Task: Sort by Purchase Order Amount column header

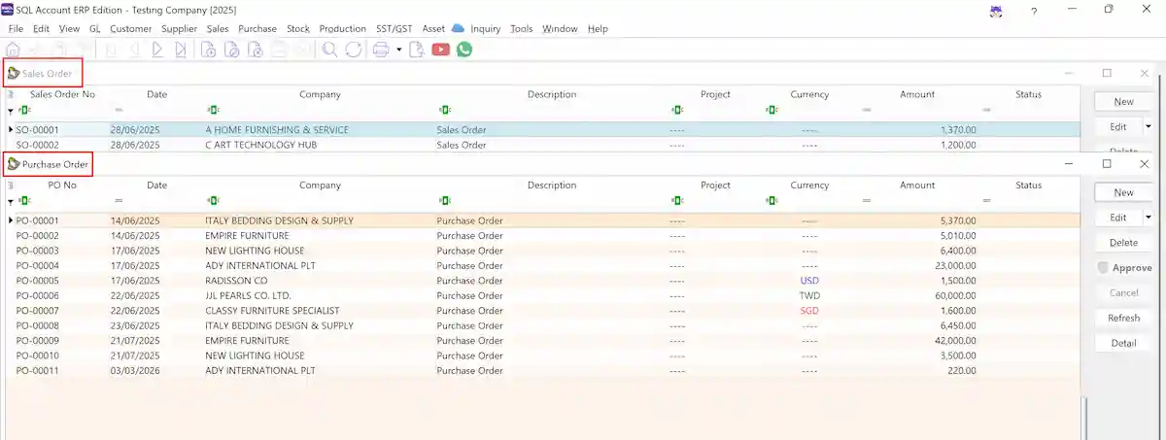Action: click(x=917, y=185)
